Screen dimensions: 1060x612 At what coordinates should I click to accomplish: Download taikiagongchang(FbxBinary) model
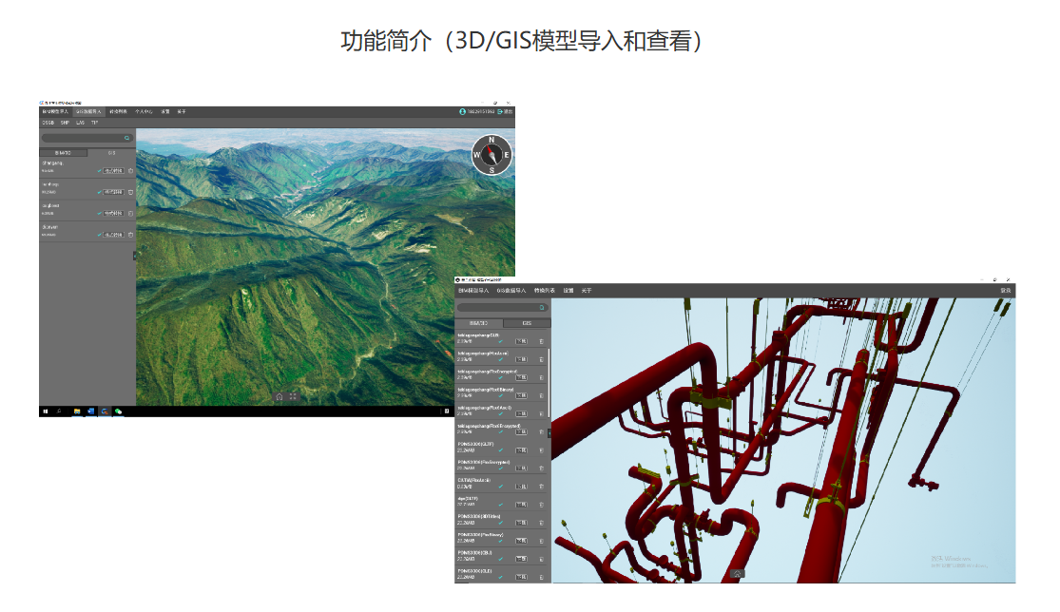521,396
